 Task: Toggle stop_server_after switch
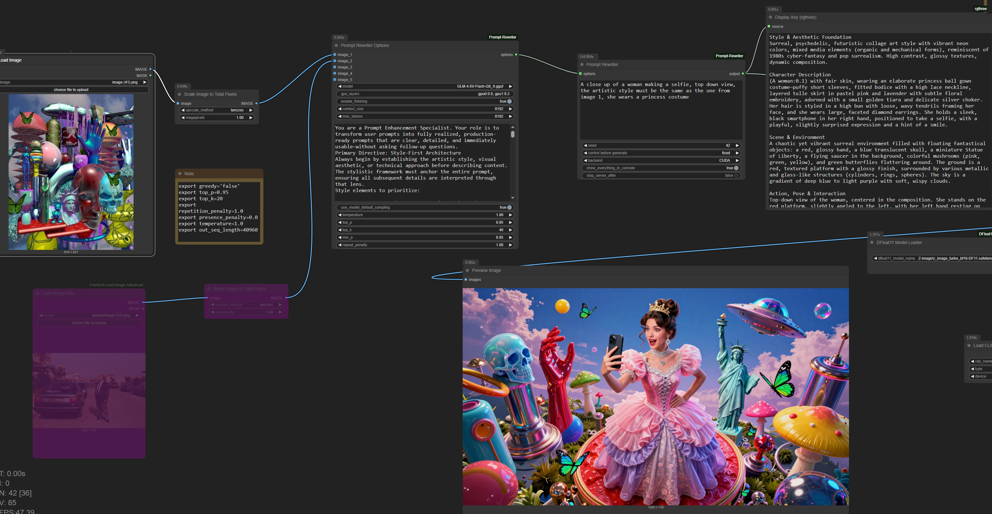click(736, 176)
